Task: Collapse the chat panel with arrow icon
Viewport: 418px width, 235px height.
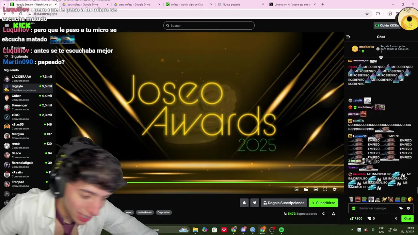Action: [x=348, y=37]
